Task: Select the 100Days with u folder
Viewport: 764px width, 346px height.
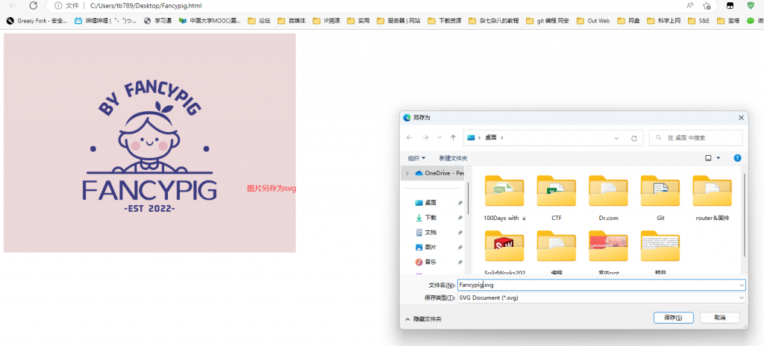Action: (x=504, y=198)
